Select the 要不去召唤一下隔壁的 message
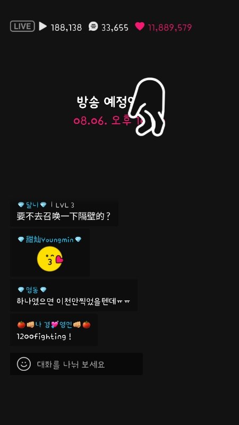 tap(64, 216)
